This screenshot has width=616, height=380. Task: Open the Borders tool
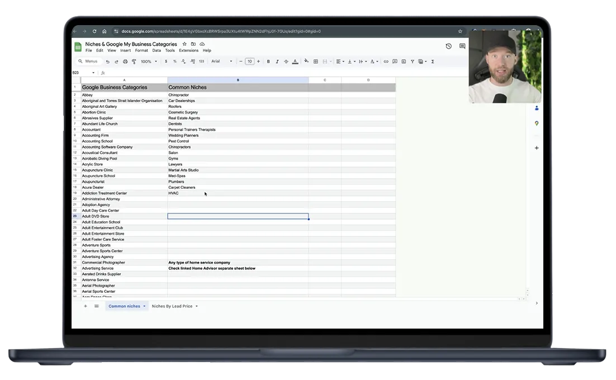point(315,61)
